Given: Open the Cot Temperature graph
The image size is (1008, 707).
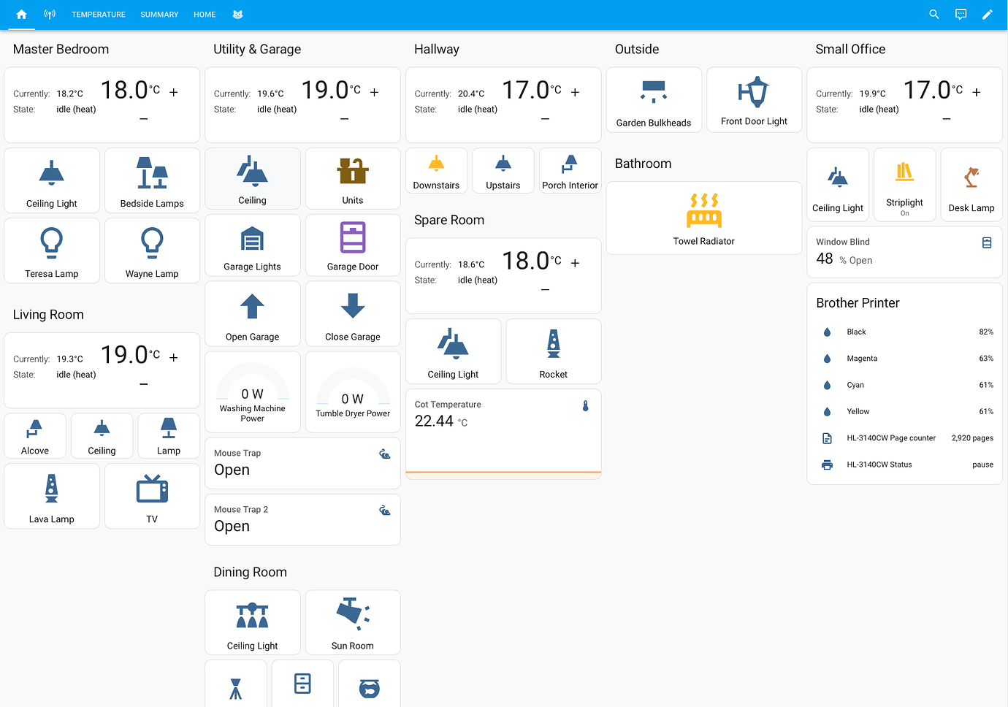Looking at the screenshot, I should pyautogui.click(x=503, y=434).
